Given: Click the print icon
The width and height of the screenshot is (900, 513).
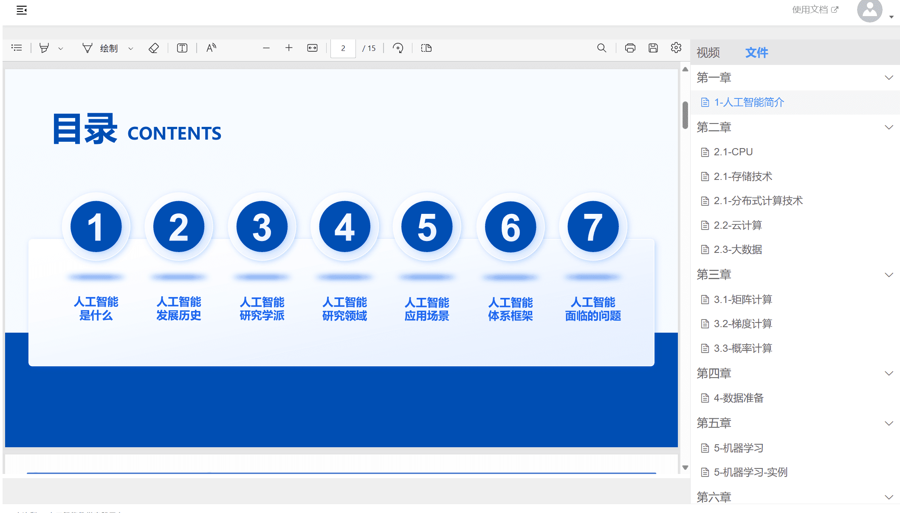Looking at the screenshot, I should tap(630, 48).
